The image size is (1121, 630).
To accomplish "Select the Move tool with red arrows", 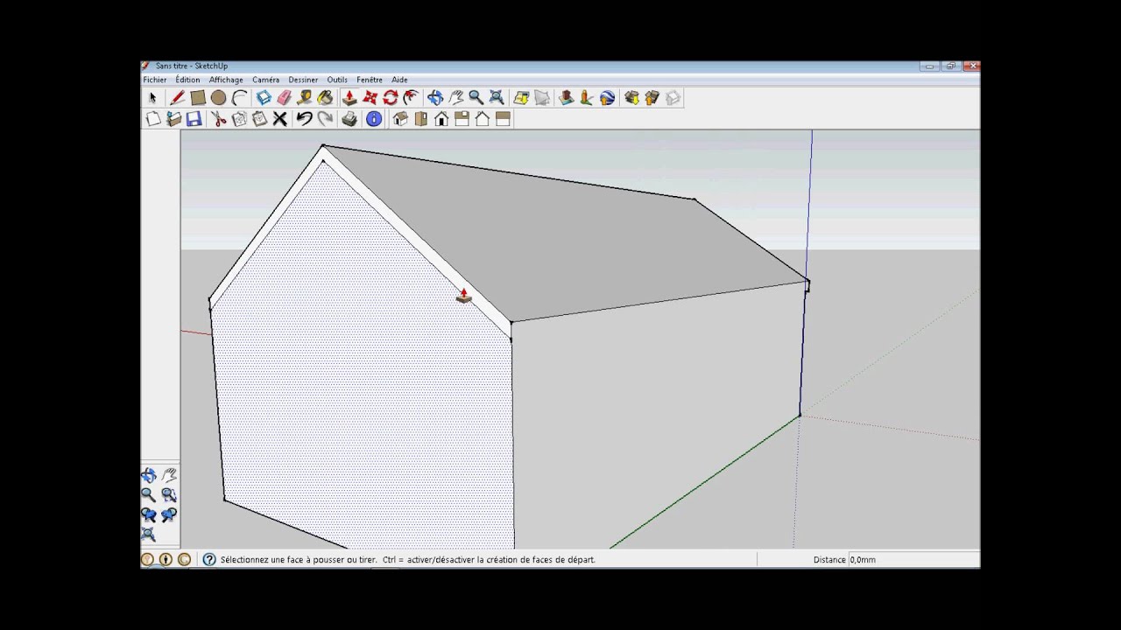I will click(x=370, y=98).
